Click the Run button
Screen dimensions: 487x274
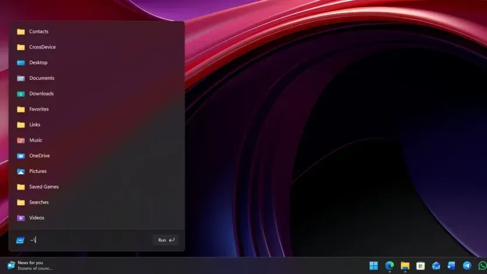(x=166, y=240)
